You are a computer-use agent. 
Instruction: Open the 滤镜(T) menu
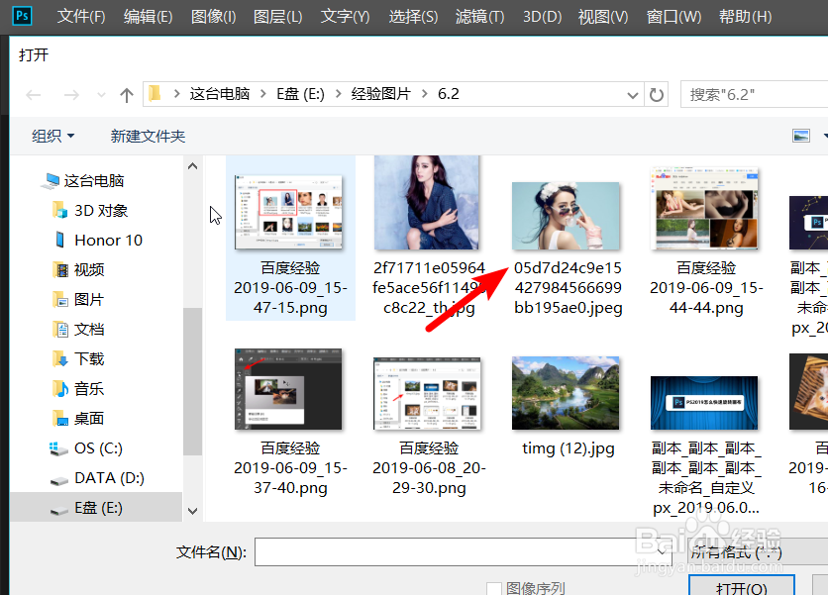[479, 17]
